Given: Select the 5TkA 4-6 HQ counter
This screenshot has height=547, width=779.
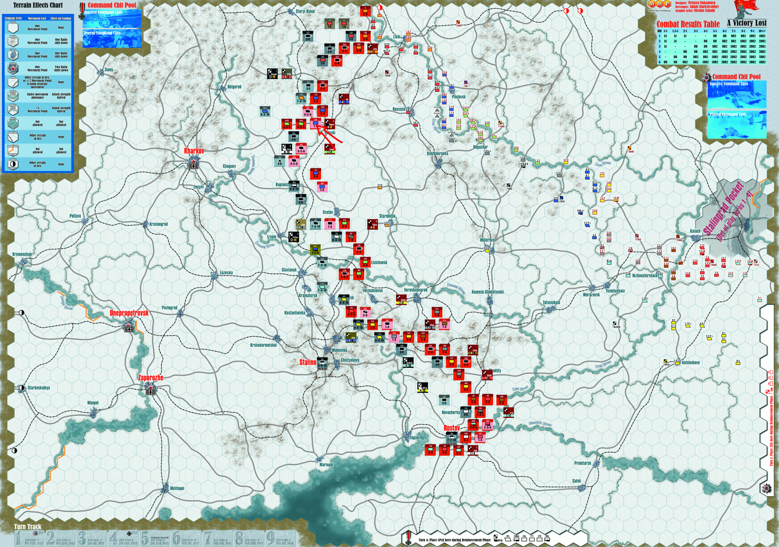Looking at the screenshot, I should pos(430,325).
